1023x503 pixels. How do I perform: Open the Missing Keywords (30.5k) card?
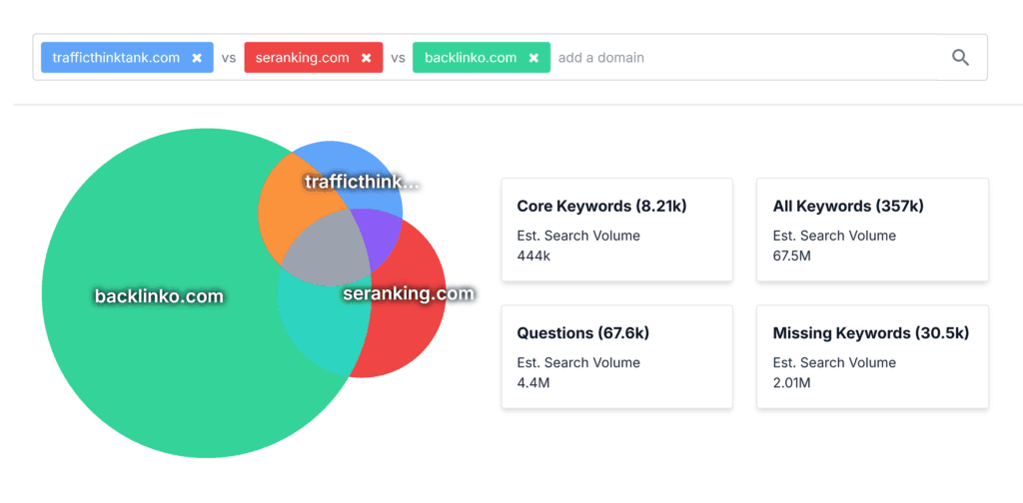coord(872,356)
